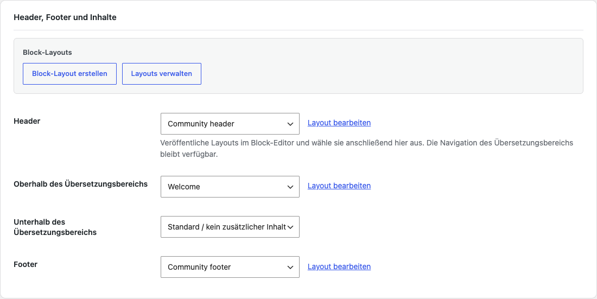The height and width of the screenshot is (299, 597).
Task: Open the Footer layout dropdown
Action: point(230,267)
